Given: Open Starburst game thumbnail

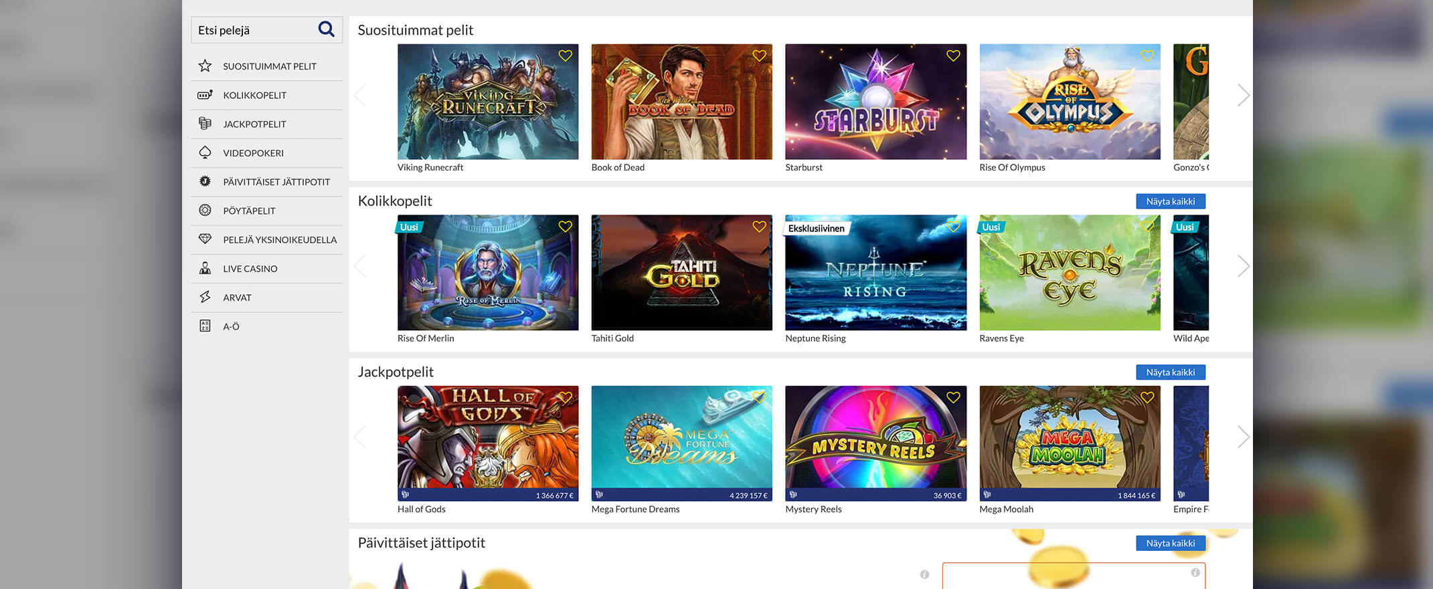Looking at the screenshot, I should 875,102.
